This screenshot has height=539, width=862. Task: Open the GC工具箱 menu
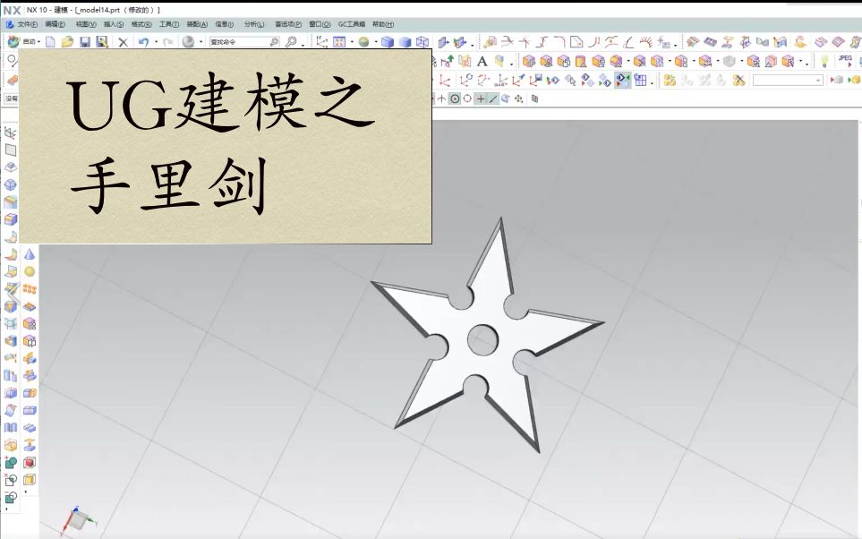[x=351, y=24]
